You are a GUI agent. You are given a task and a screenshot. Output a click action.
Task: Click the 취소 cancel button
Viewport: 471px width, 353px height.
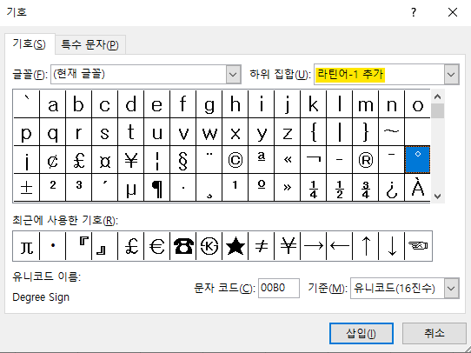coord(435,333)
